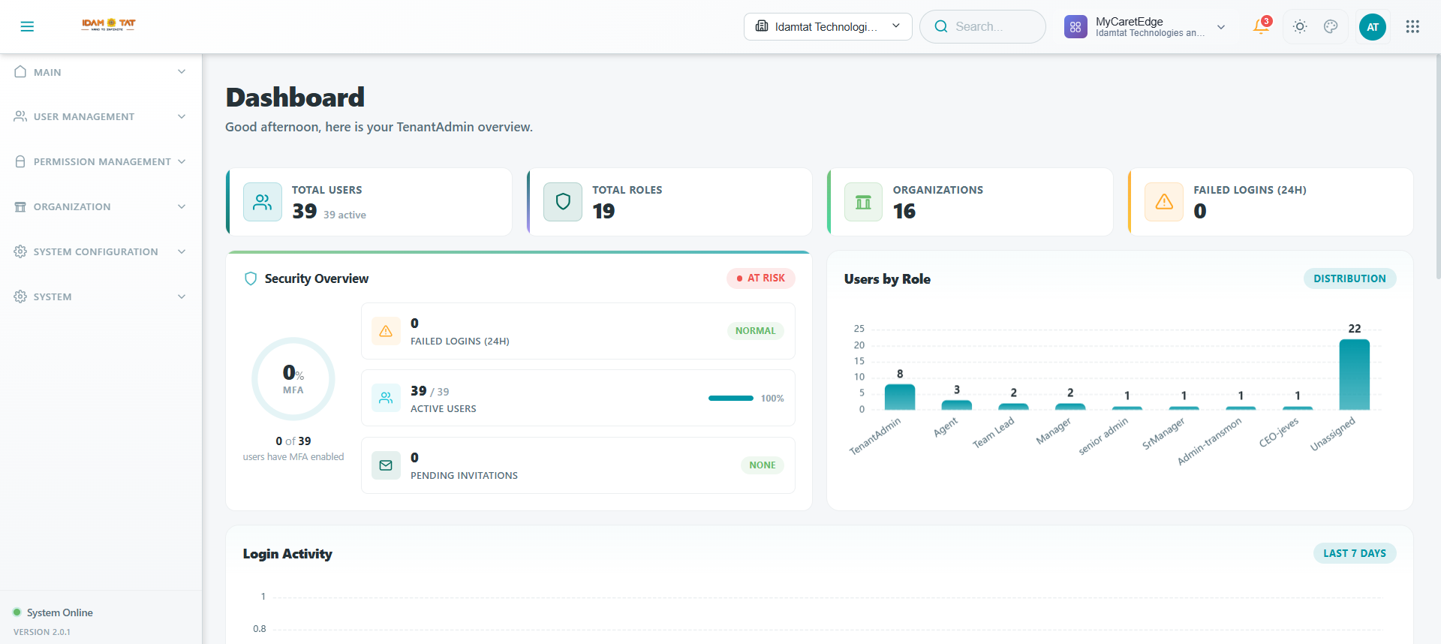Click the Active Users row people icon

point(386,398)
